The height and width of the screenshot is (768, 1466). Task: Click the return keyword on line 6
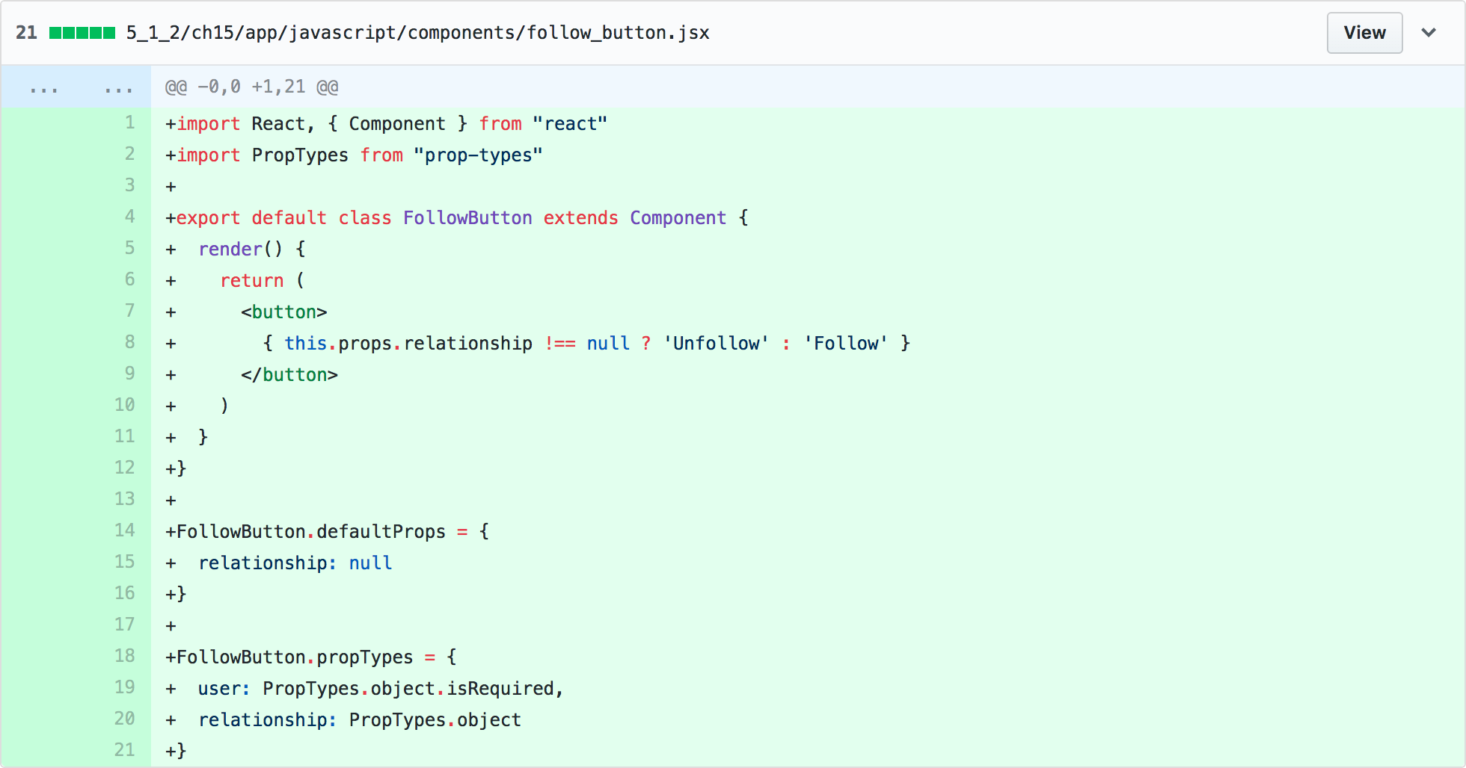point(252,280)
